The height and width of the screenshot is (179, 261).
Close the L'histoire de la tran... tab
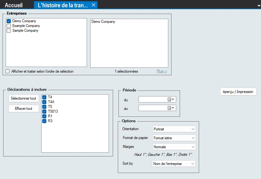(x=93, y=5)
